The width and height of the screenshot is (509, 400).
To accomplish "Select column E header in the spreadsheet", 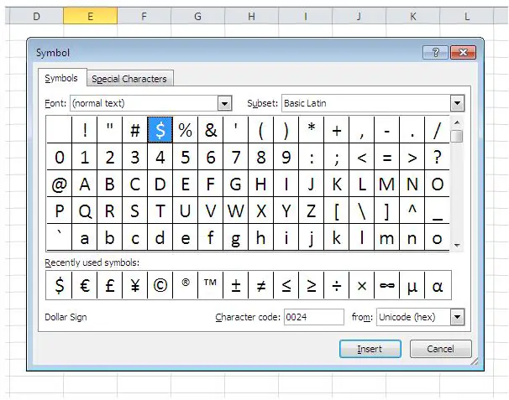I will pyautogui.click(x=90, y=16).
